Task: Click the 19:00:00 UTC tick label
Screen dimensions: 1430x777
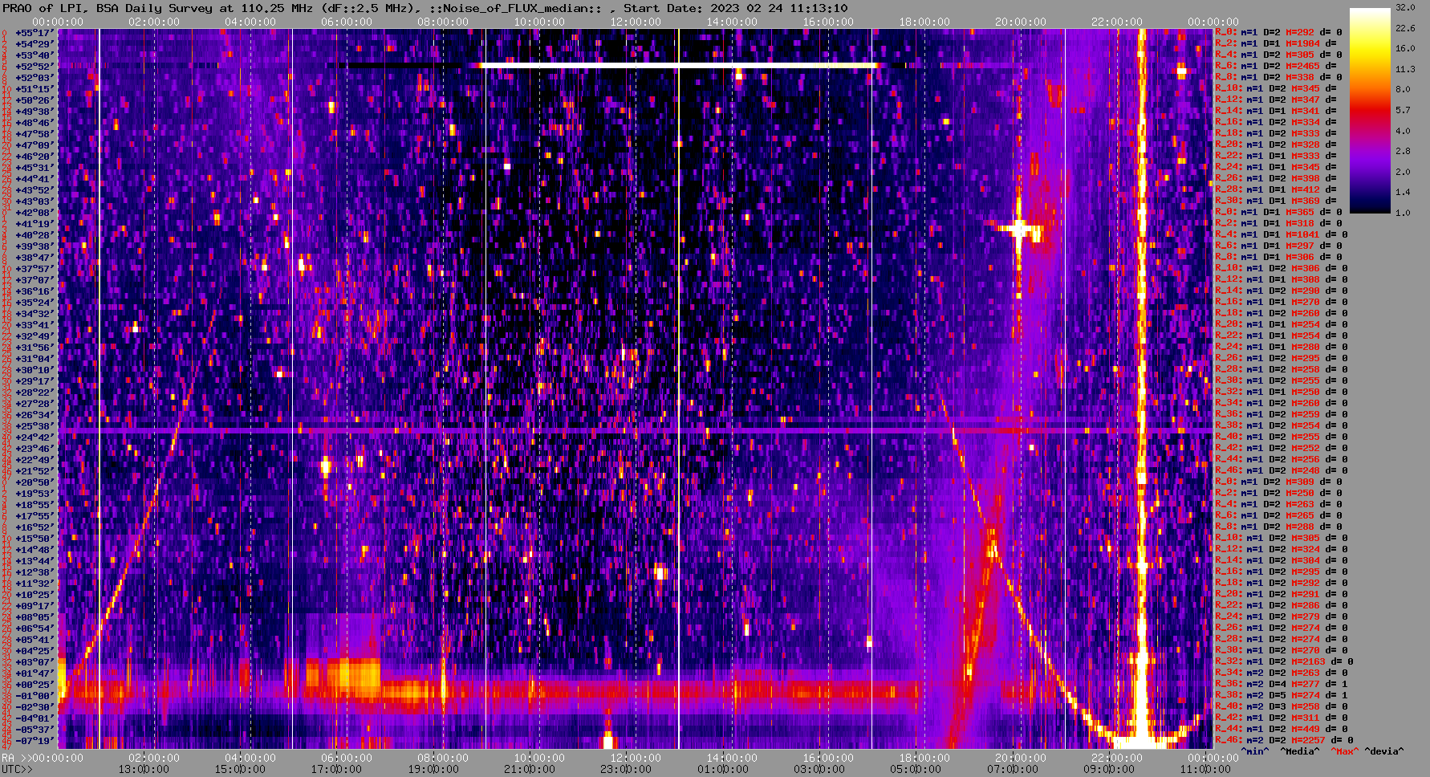Action: tap(433, 769)
